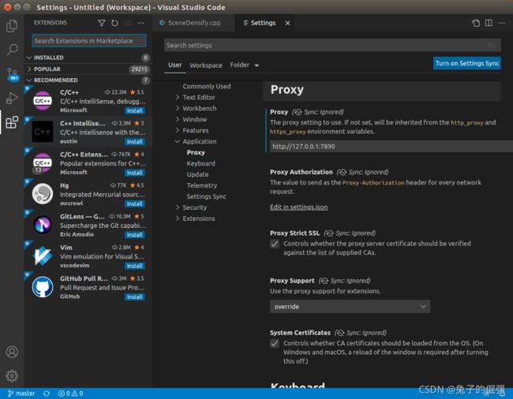Open editor more actions ellipsis
The height and width of the screenshot is (399, 513).
(501, 23)
